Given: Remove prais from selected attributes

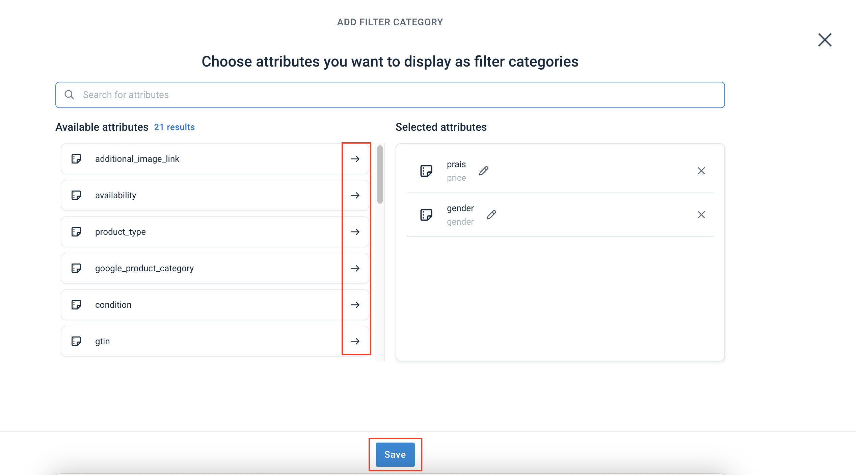Looking at the screenshot, I should [702, 171].
